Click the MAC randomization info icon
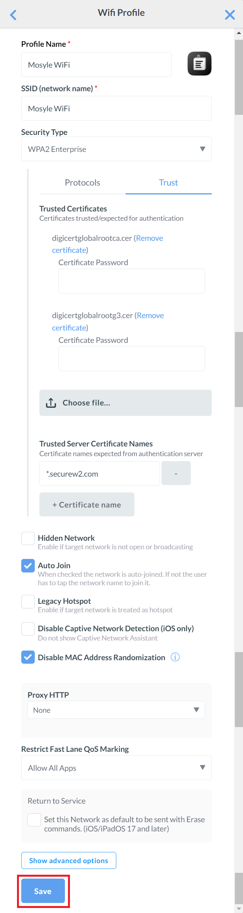 pyautogui.click(x=175, y=657)
